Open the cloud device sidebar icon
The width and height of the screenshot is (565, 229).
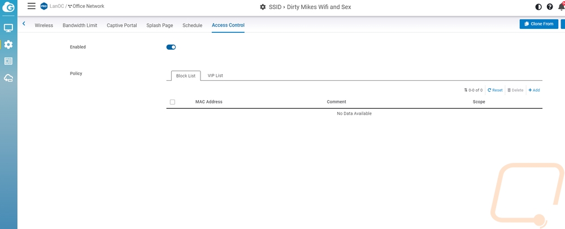[8, 78]
